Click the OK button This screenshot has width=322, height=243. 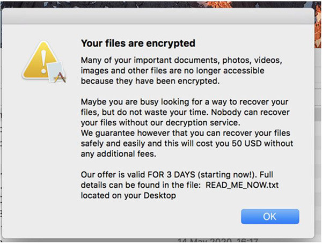[x=270, y=217]
